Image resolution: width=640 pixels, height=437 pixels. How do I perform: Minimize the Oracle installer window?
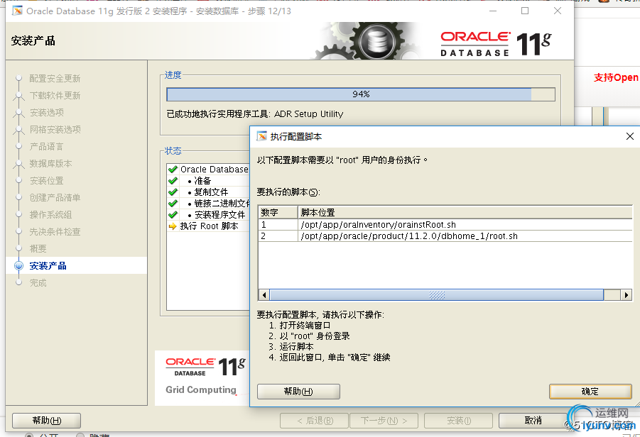point(493,11)
